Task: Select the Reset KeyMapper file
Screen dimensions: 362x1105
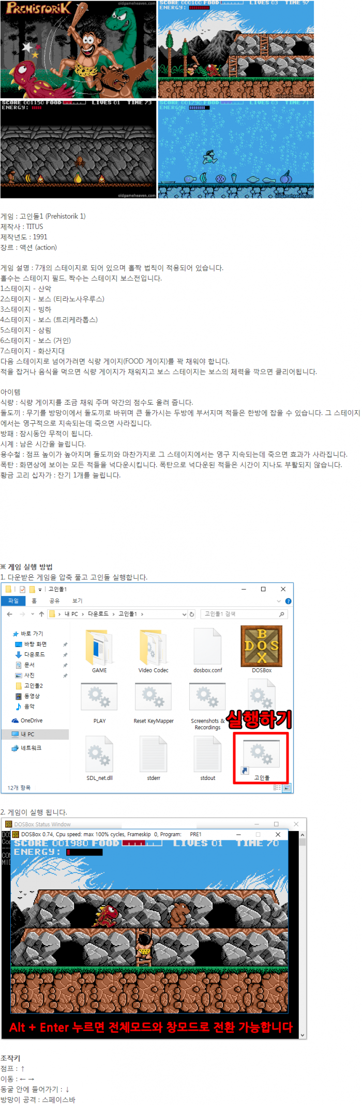Action: [154, 703]
